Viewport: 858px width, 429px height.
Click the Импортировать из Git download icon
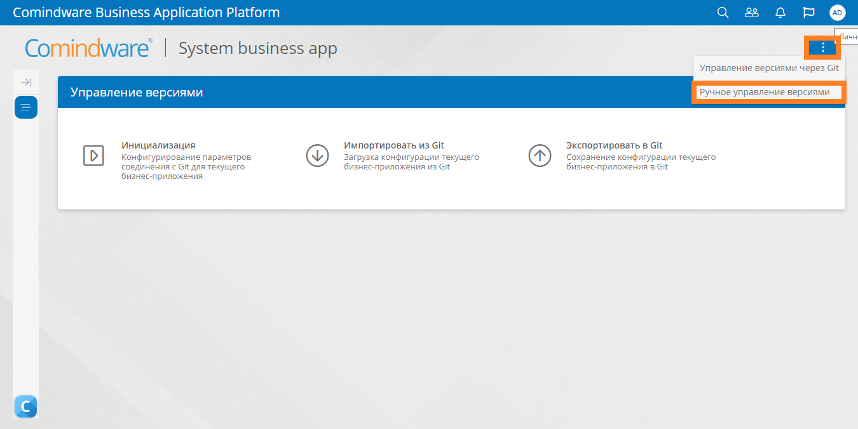pos(317,155)
